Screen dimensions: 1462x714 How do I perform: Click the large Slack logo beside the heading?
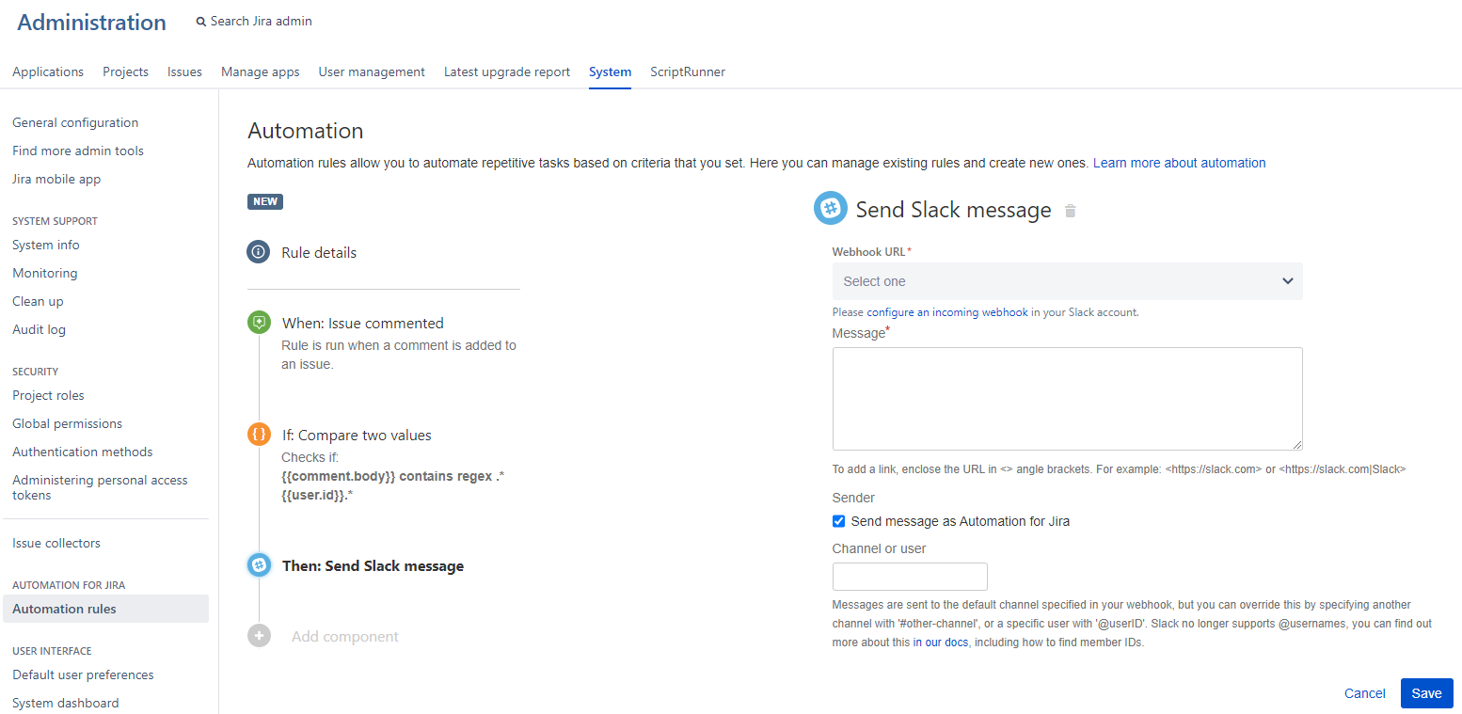(x=831, y=208)
